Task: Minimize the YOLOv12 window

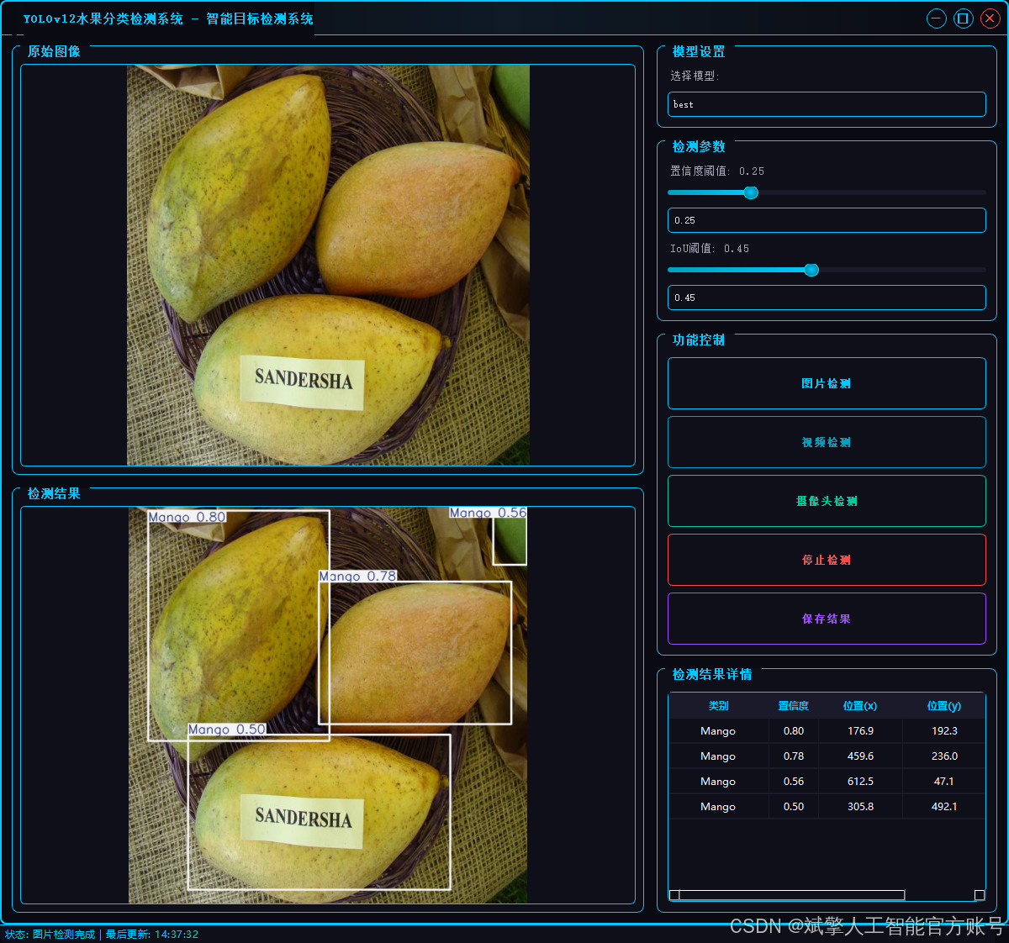Action: click(x=937, y=18)
